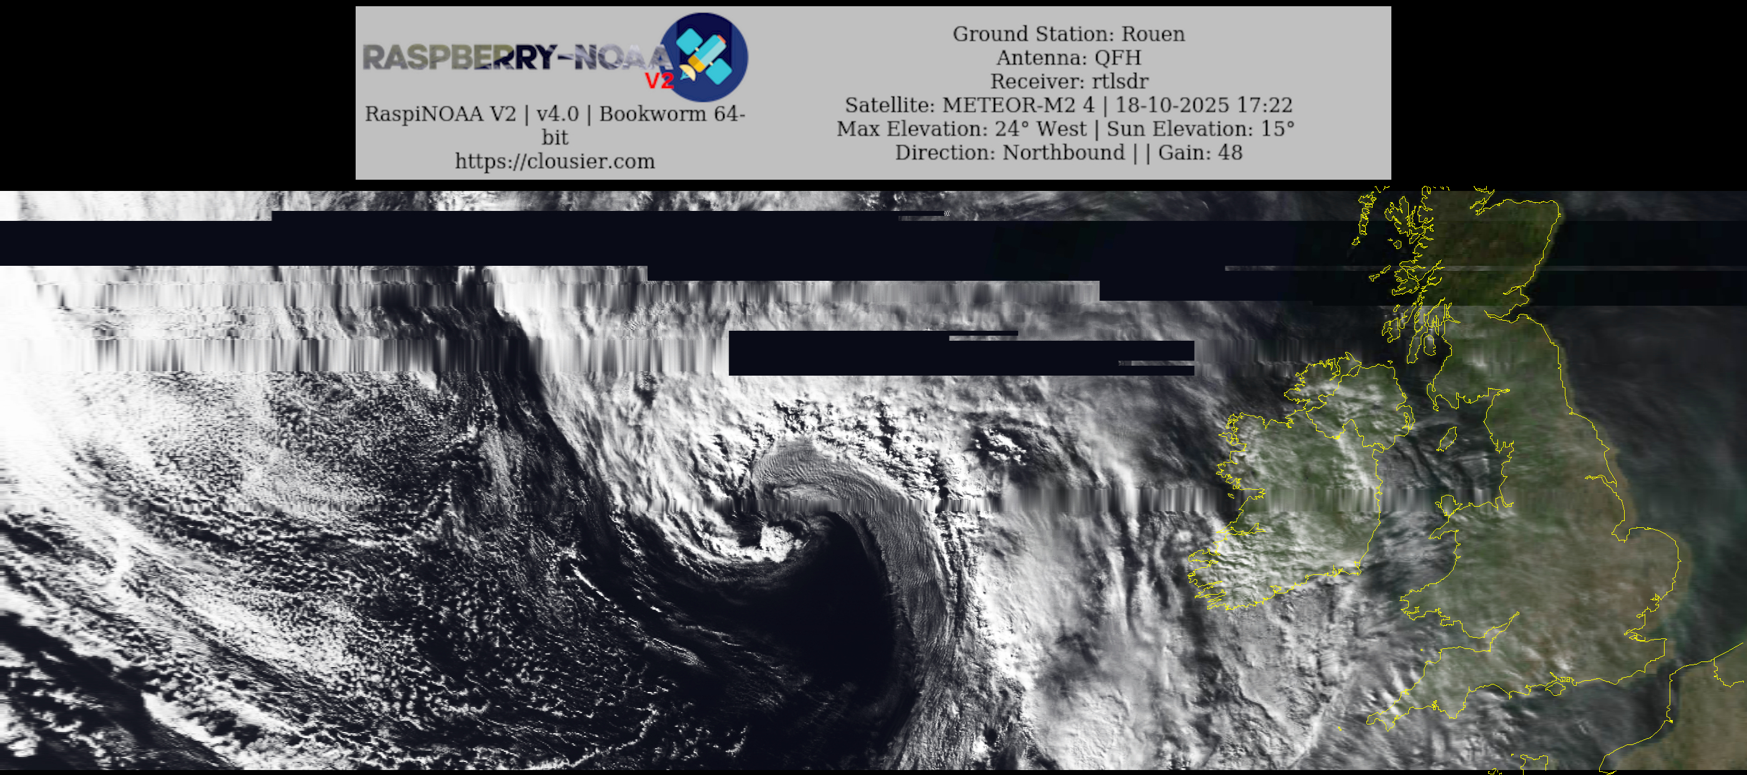Viewport: 1747px width, 775px height.
Task: Click the Ground Station: Rouen label
Action: [1068, 34]
